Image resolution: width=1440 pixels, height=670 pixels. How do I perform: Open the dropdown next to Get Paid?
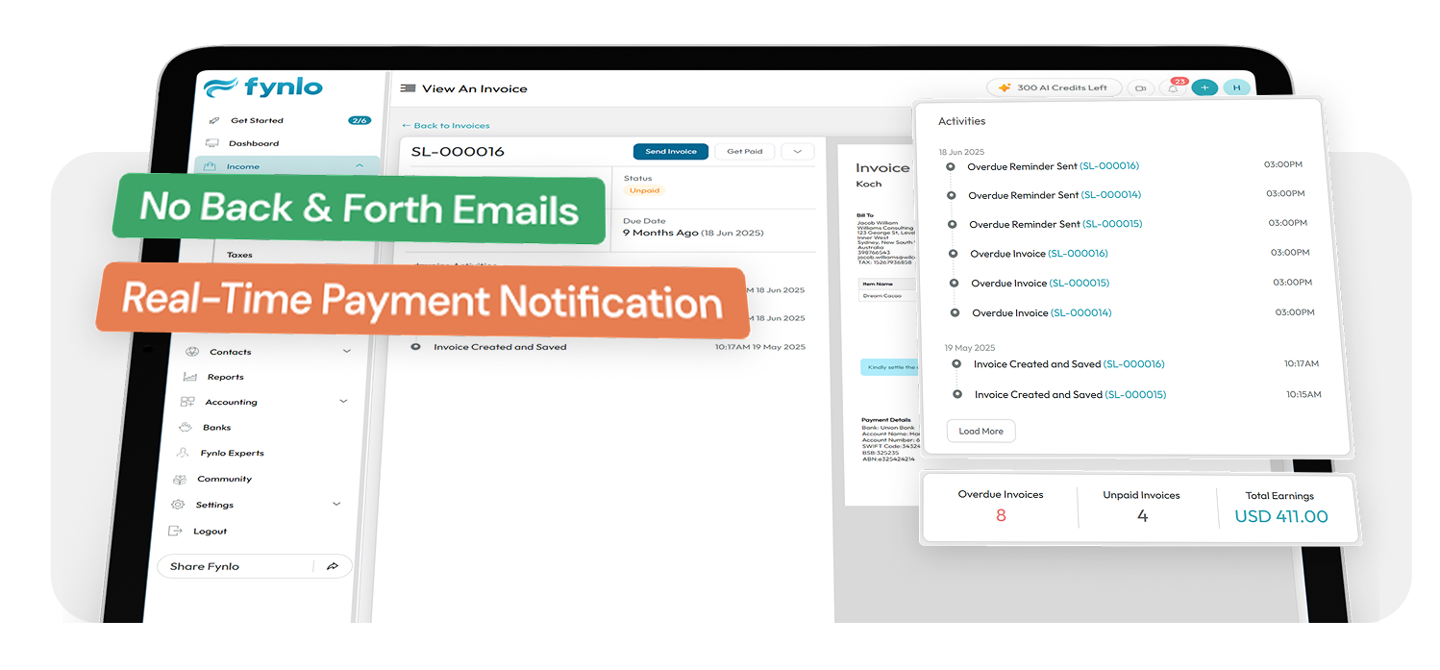(x=797, y=152)
